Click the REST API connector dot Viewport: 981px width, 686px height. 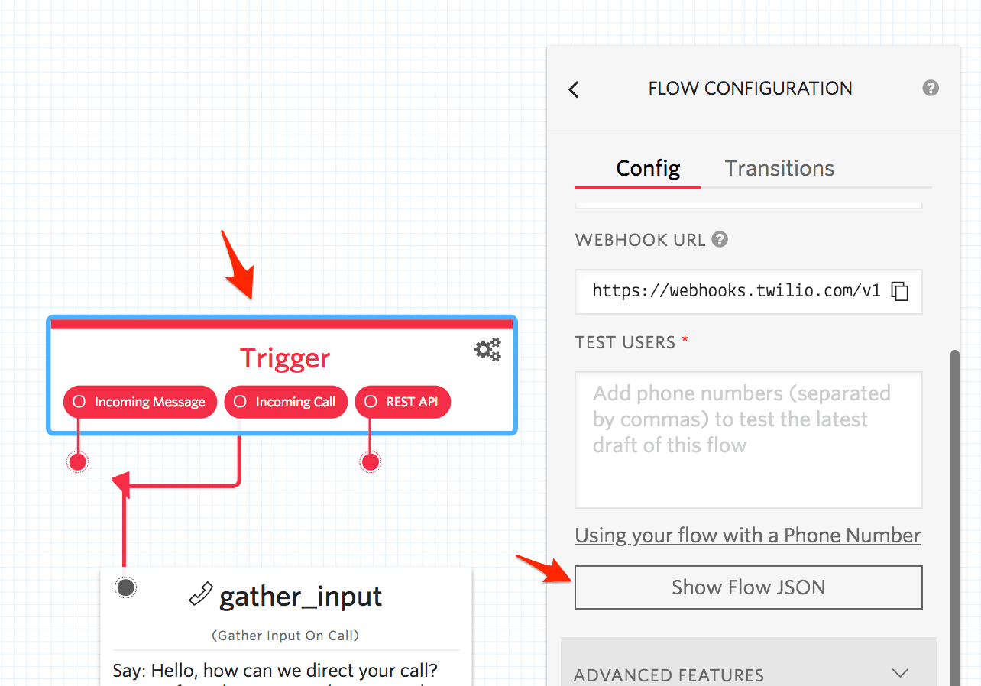(370, 461)
